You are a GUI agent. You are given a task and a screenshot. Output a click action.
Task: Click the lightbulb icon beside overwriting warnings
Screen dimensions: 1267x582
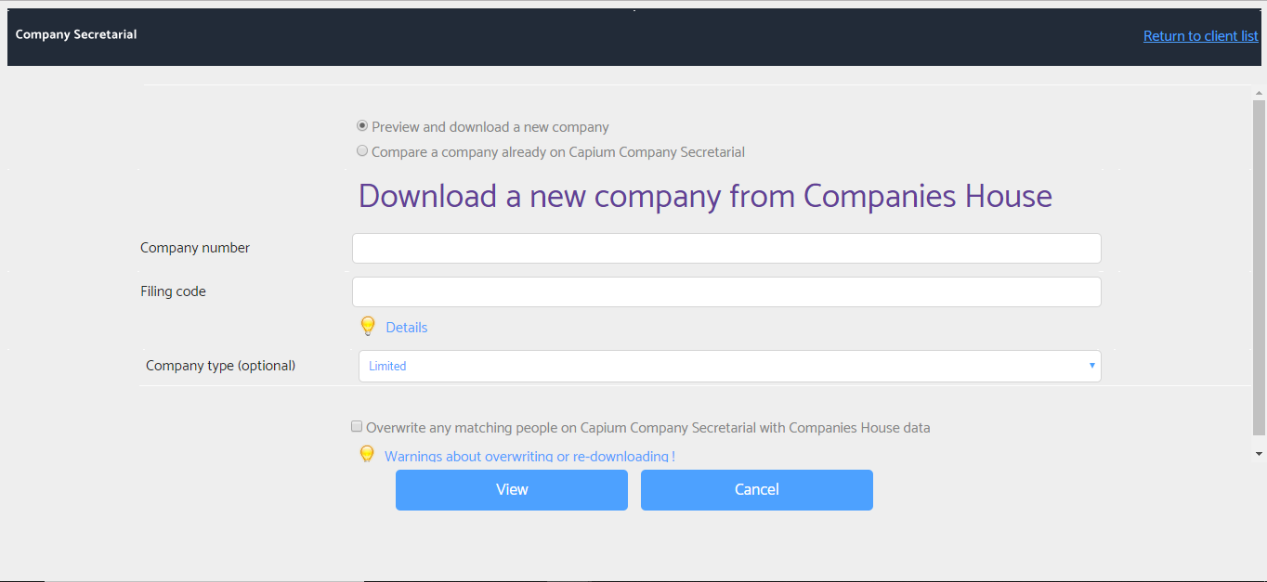[x=367, y=455]
